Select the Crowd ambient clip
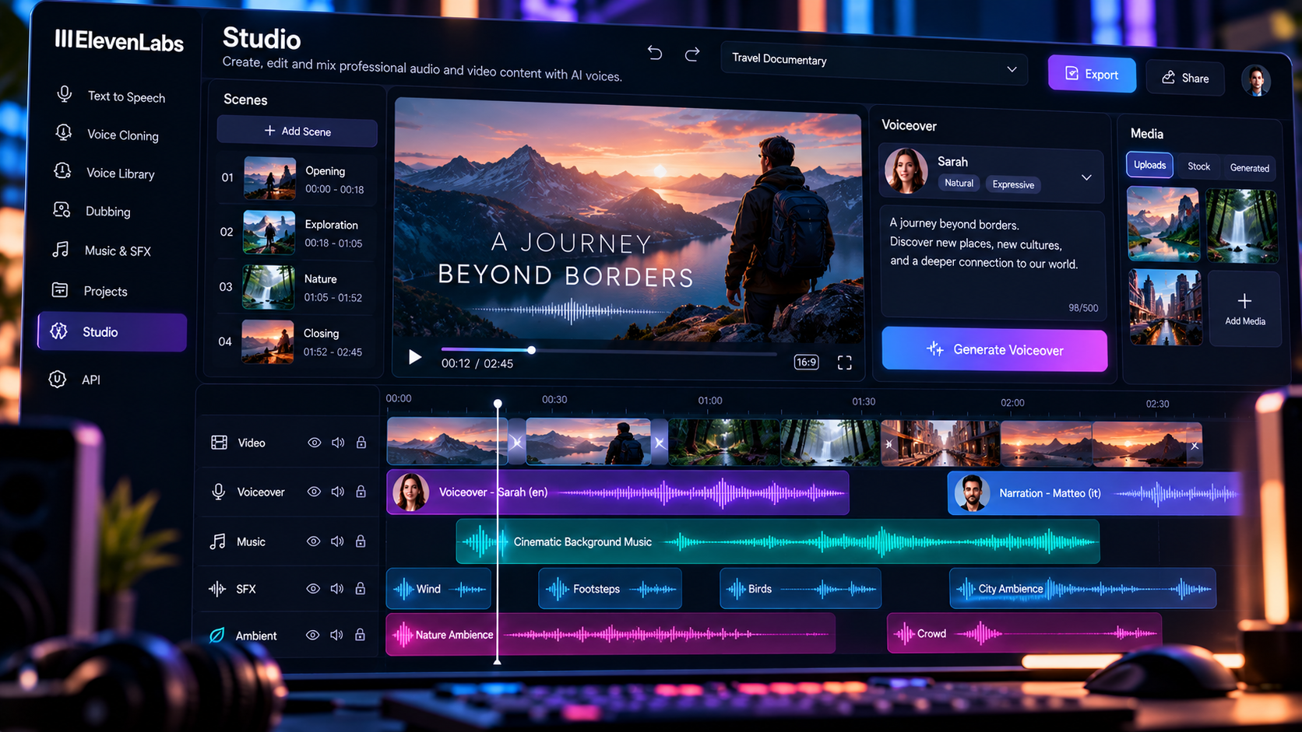Viewport: 1302px width, 732px height. [x=1024, y=634]
